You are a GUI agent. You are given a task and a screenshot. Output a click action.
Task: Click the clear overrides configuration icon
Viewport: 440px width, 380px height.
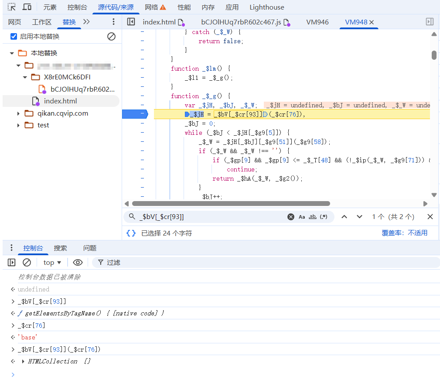[111, 37]
